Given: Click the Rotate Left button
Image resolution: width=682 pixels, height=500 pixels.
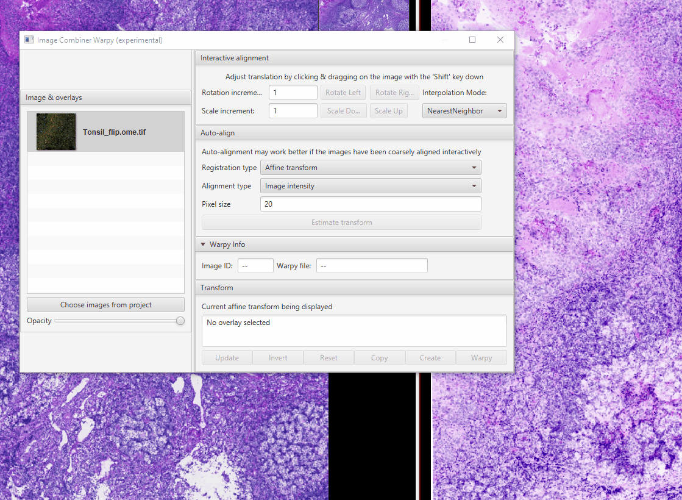Looking at the screenshot, I should pyautogui.click(x=343, y=93).
